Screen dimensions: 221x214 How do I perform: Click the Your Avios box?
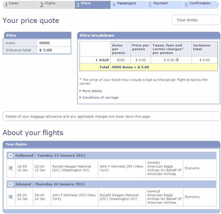point(196,20)
